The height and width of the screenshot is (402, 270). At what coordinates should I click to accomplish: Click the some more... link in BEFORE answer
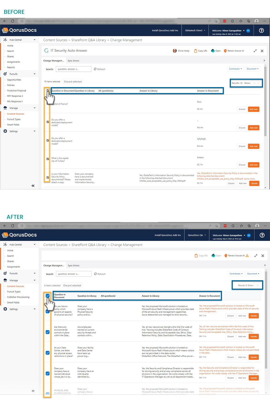(250, 179)
